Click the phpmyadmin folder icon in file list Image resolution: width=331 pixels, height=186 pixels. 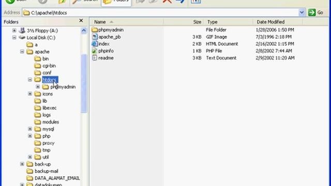(95, 30)
